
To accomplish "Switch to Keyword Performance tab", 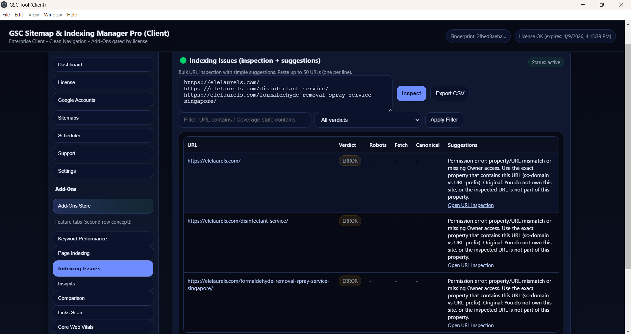I will click(x=103, y=239).
